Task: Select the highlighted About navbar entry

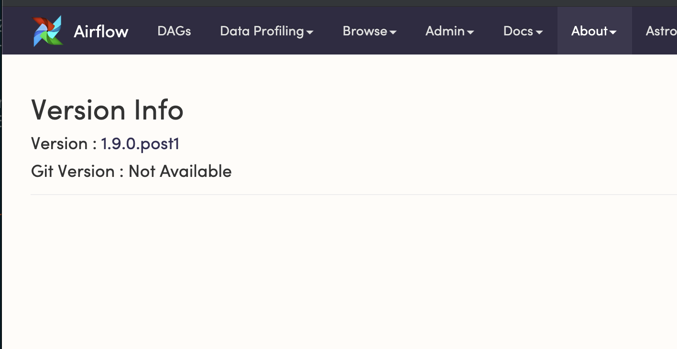Action: point(594,31)
